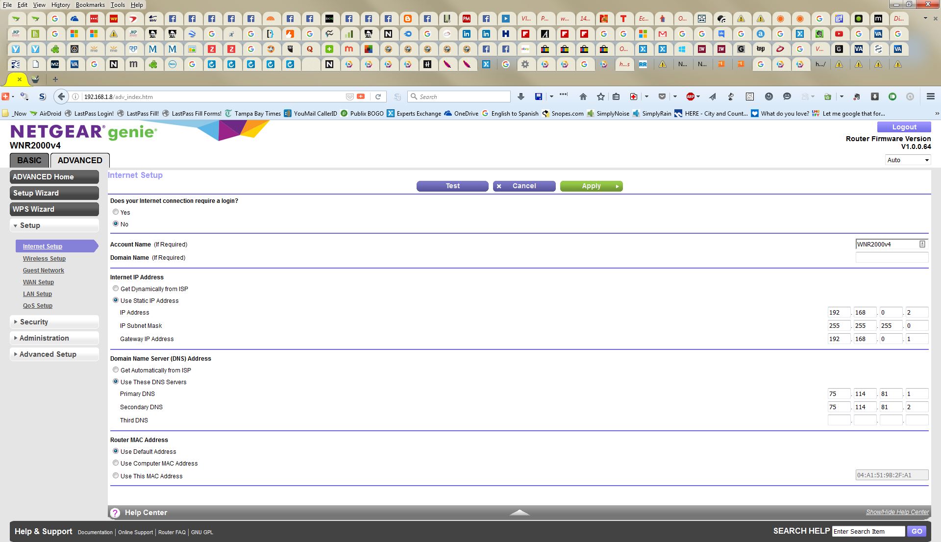Open Wireless Setup link
The height and width of the screenshot is (542, 941).
(x=44, y=258)
